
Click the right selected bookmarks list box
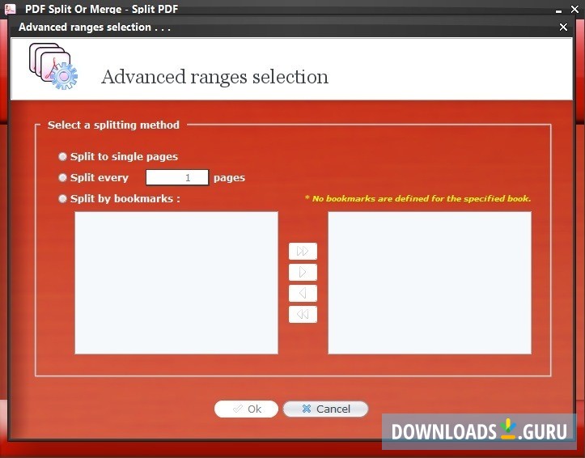pos(430,282)
